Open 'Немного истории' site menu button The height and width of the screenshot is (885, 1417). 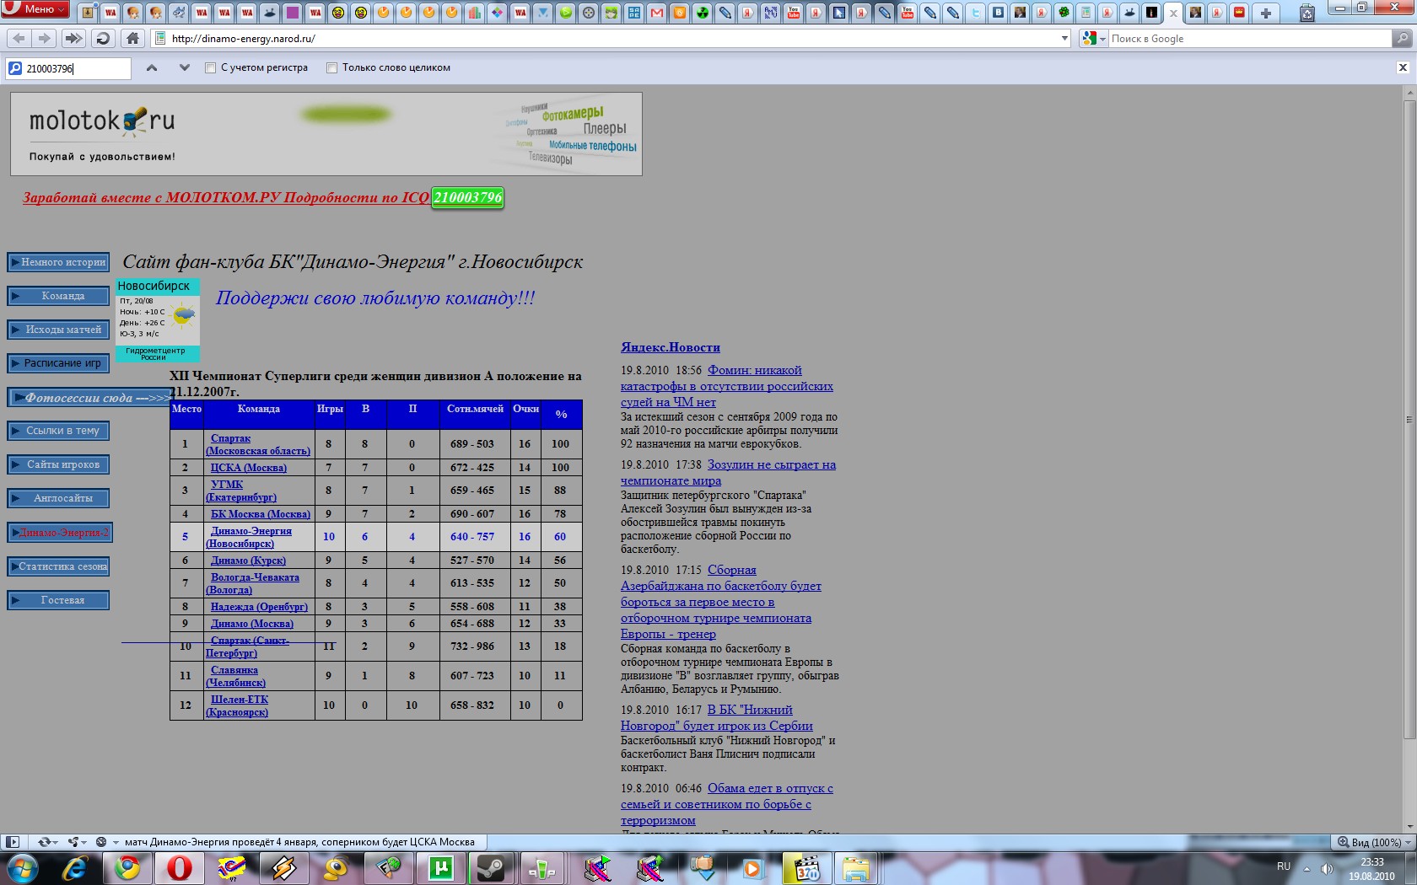pos(58,262)
